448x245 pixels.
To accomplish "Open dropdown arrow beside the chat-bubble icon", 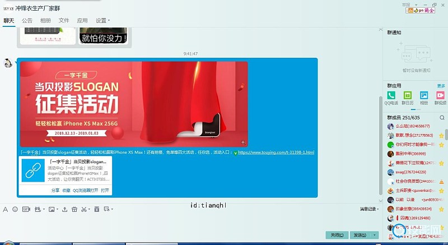I will pyautogui.click(x=112, y=210).
